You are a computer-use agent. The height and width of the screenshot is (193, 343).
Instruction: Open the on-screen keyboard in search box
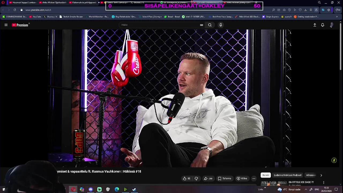click(x=202, y=25)
